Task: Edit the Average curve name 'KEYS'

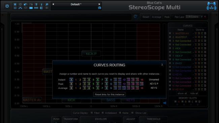Action: (154, 88)
